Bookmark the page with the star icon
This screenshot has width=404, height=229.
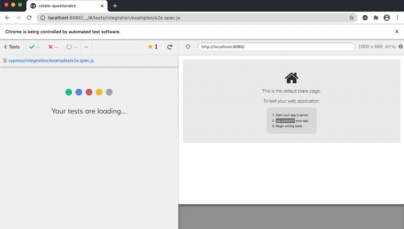point(351,17)
